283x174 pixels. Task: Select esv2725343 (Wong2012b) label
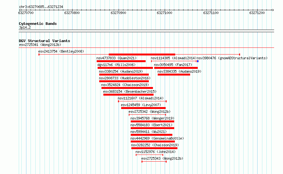[162, 158]
